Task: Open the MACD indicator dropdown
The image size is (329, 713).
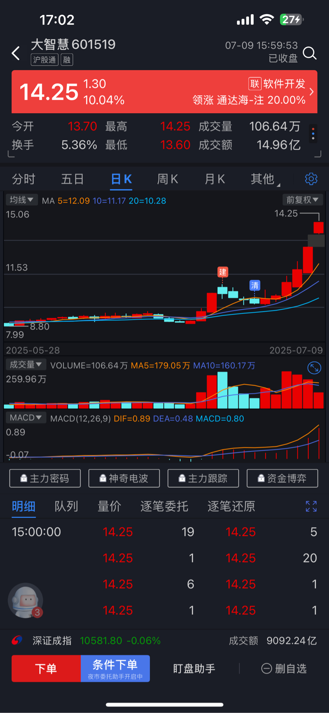Action: 26,417
